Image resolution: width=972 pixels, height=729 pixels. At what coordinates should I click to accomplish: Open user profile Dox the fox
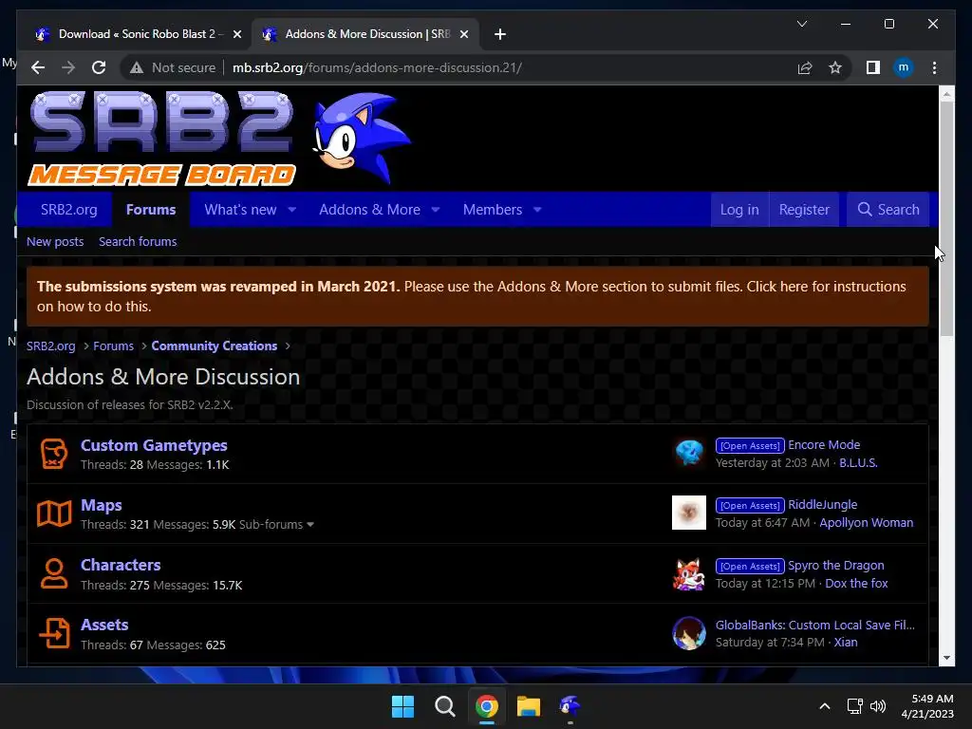pyautogui.click(x=856, y=584)
